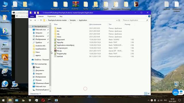Open the Recycle Bin on the desktop

click(x=176, y=85)
